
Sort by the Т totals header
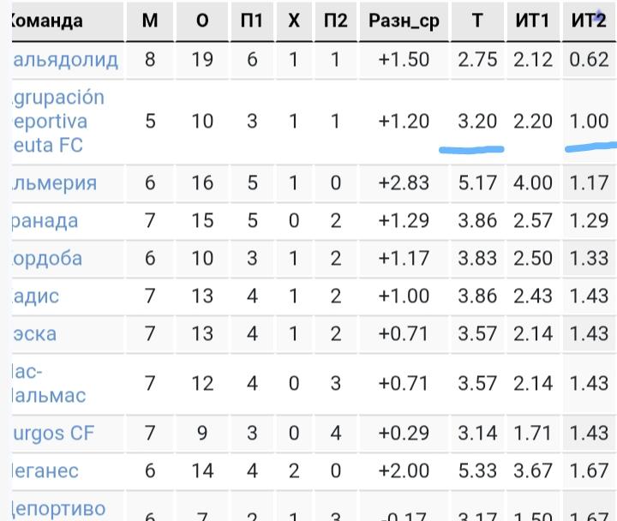pyautogui.click(x=477, y=21)
